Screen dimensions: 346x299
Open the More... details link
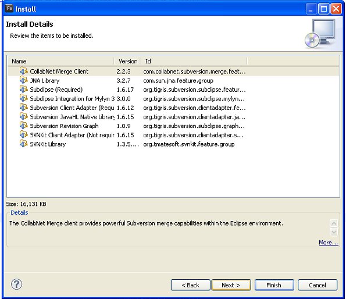329,243
